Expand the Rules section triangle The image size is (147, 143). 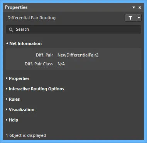(x=7, y=99)
